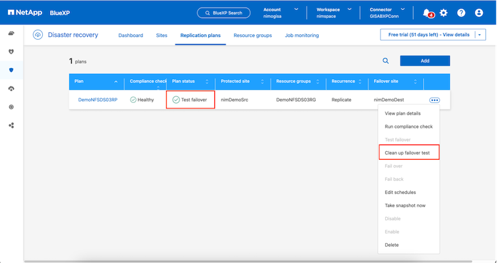498x264 pixels.
Task: Click the Test failover status check icon
Action: [x=176, y=100]
